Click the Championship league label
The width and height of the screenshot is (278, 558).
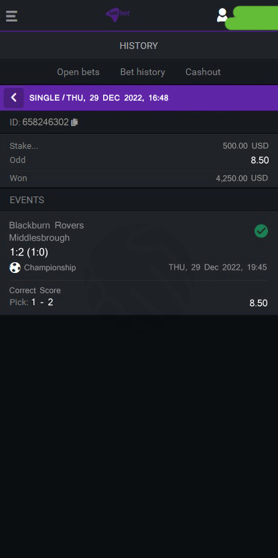click(50, 268)
